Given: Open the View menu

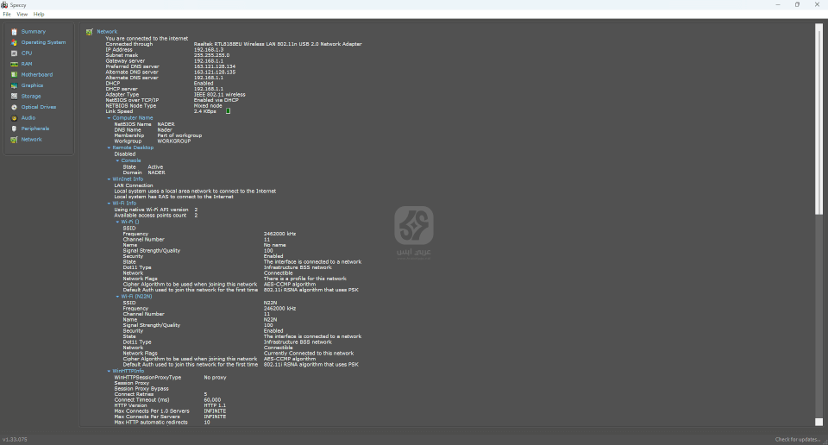Looking at the screenshot, I should point(22,15).
